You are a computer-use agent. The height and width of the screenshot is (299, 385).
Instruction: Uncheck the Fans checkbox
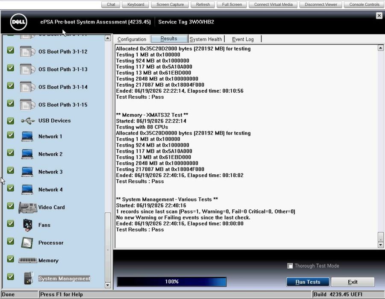(x=10, y=223)
